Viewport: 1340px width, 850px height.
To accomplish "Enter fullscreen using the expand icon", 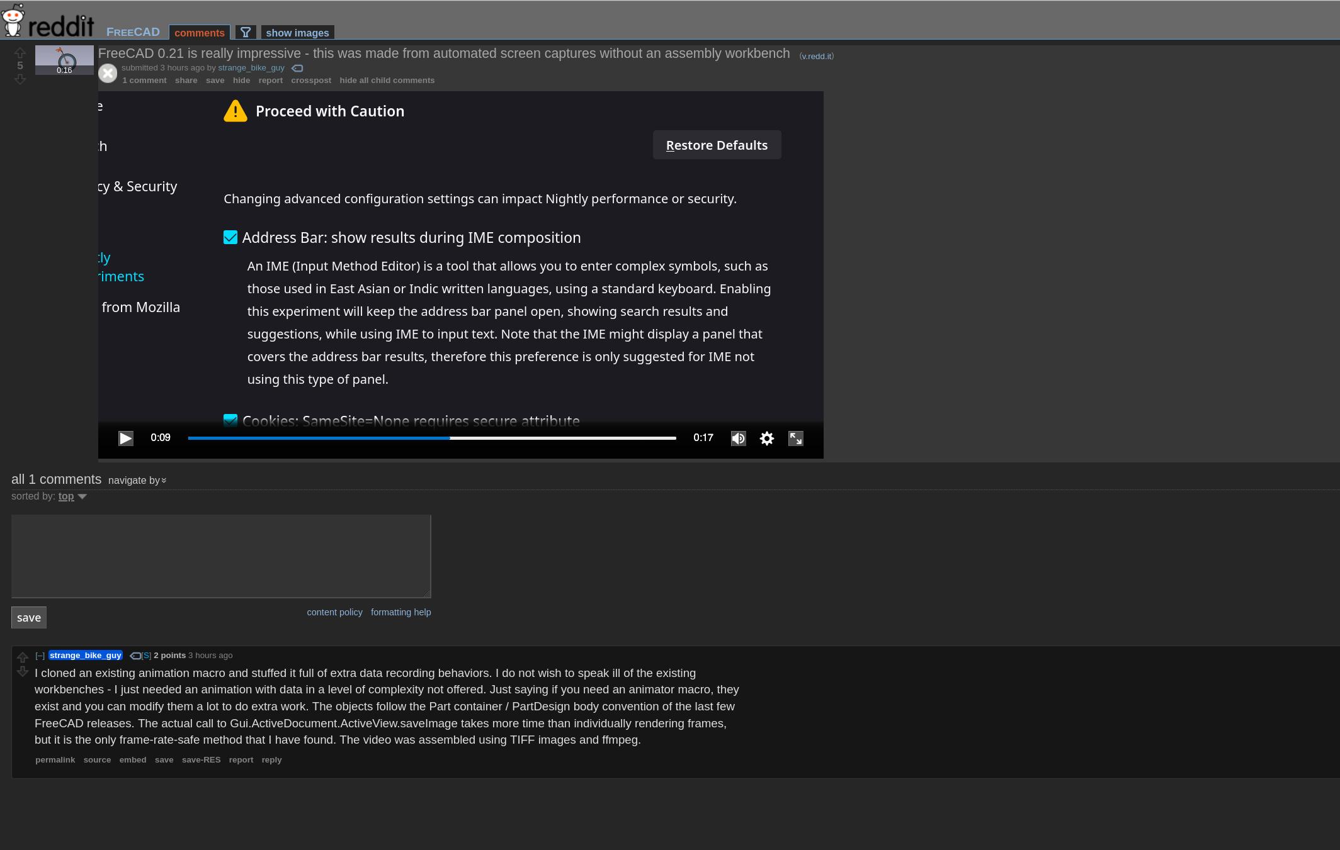I will [795, 438].
